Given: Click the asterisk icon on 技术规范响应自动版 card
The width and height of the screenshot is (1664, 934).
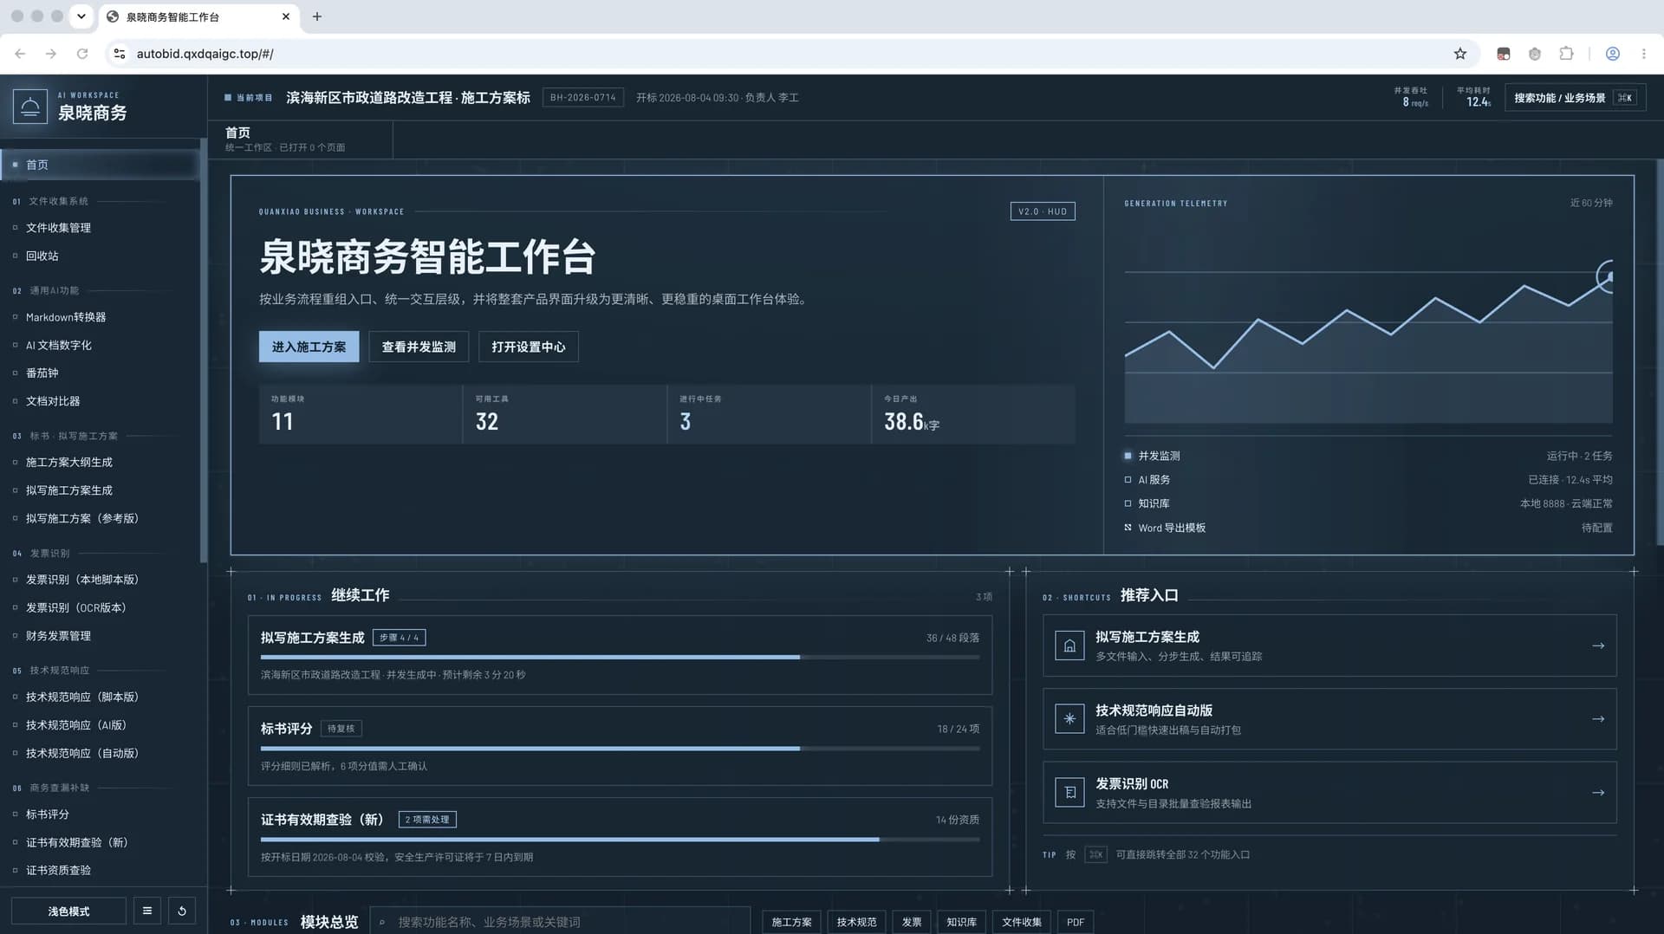Looking at the screenshot, I should [x=1069, y=719].
